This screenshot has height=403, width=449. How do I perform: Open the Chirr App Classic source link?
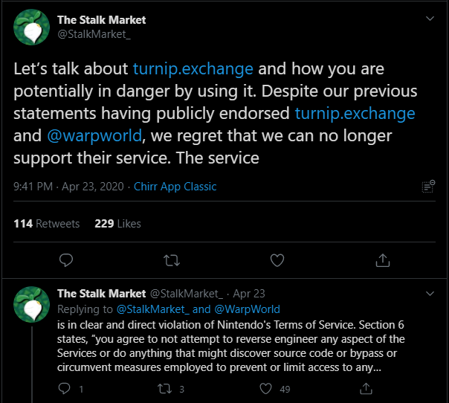(175, 187)
